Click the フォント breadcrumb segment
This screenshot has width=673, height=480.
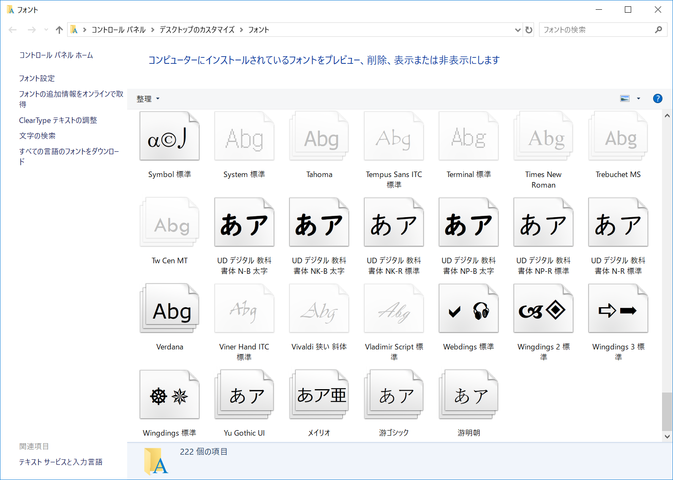click(259, 30)
